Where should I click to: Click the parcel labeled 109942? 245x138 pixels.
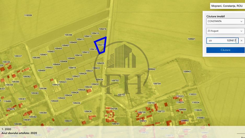point(151,69)
